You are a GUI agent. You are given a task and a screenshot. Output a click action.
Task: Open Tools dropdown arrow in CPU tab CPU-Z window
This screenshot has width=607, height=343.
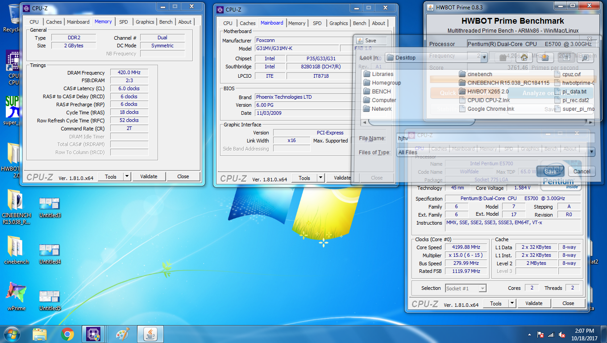pos(512,303)
